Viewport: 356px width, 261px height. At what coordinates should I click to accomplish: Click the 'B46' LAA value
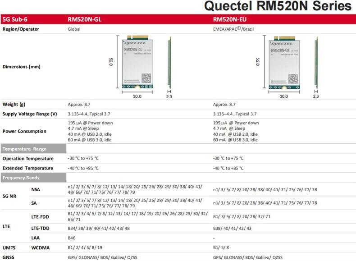[72, 238]
